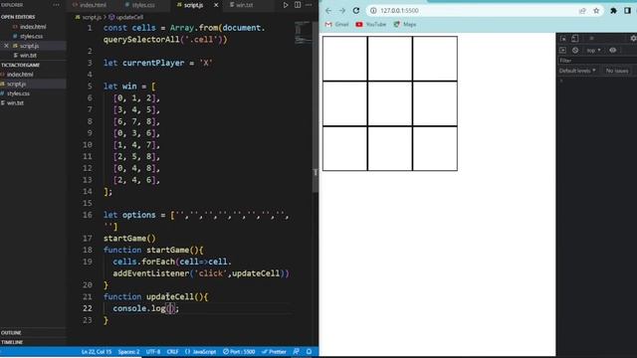This screenshot has height=358, width=637.
Task: Toggle the browser side panel icon
Action: (627, 11)
